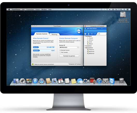
Task: Collapse the Workstations group
Action: [85, 48]
